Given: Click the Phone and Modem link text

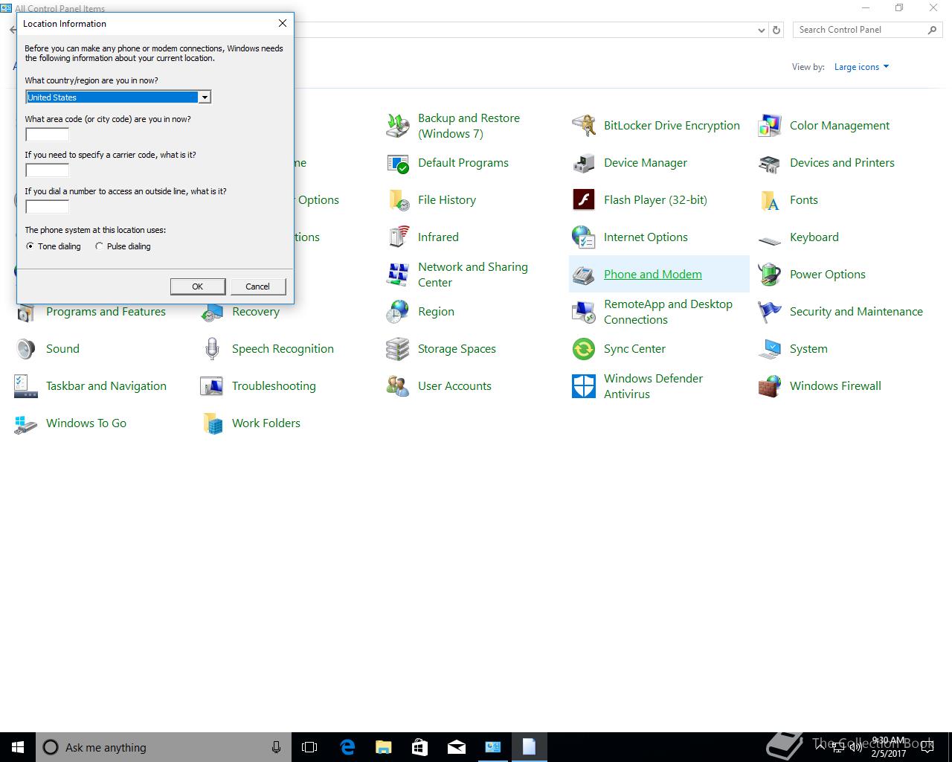Looking at the screenshot, I should 653,275.
